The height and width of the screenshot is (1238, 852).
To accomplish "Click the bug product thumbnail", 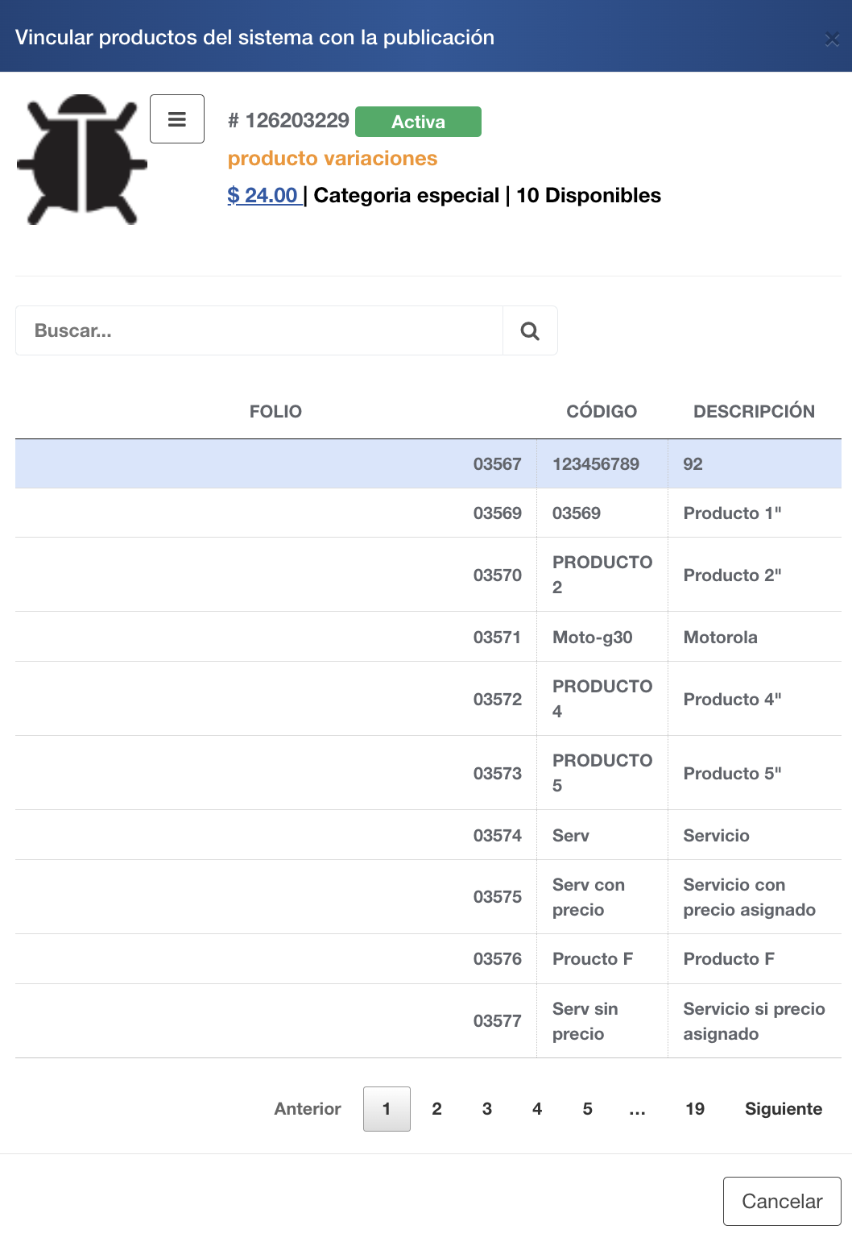I will click(x=82, y=160).
